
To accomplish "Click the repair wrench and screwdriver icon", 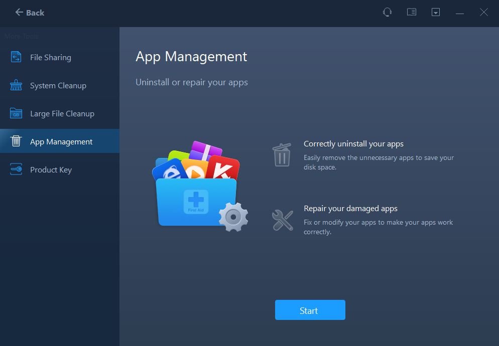I will 283,220.
